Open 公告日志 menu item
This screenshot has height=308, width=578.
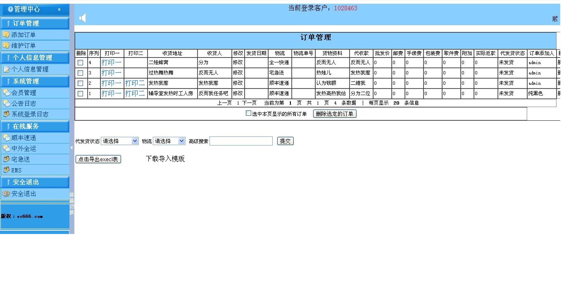pyautogui.click(x=24, y=104)
